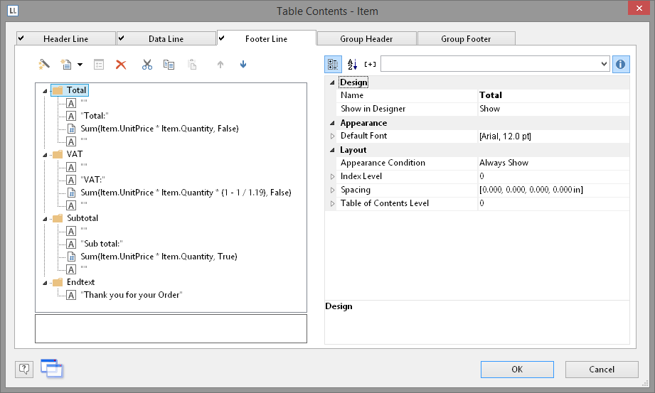The image size is (655, 393).
Task: Toggle the Footer Line checkmark
Action: [222, 38]
